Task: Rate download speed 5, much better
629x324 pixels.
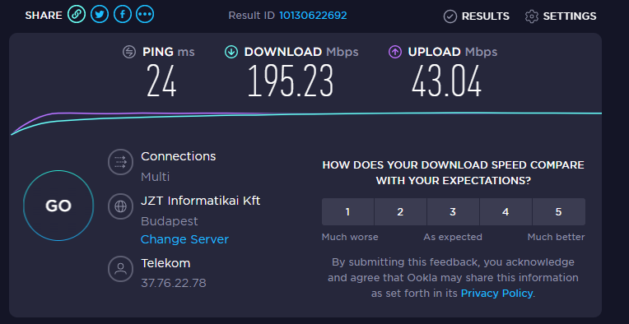Action: pos(559,212)
